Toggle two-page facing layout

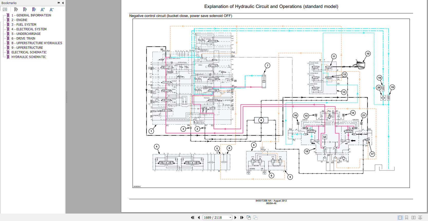(413, 217)
